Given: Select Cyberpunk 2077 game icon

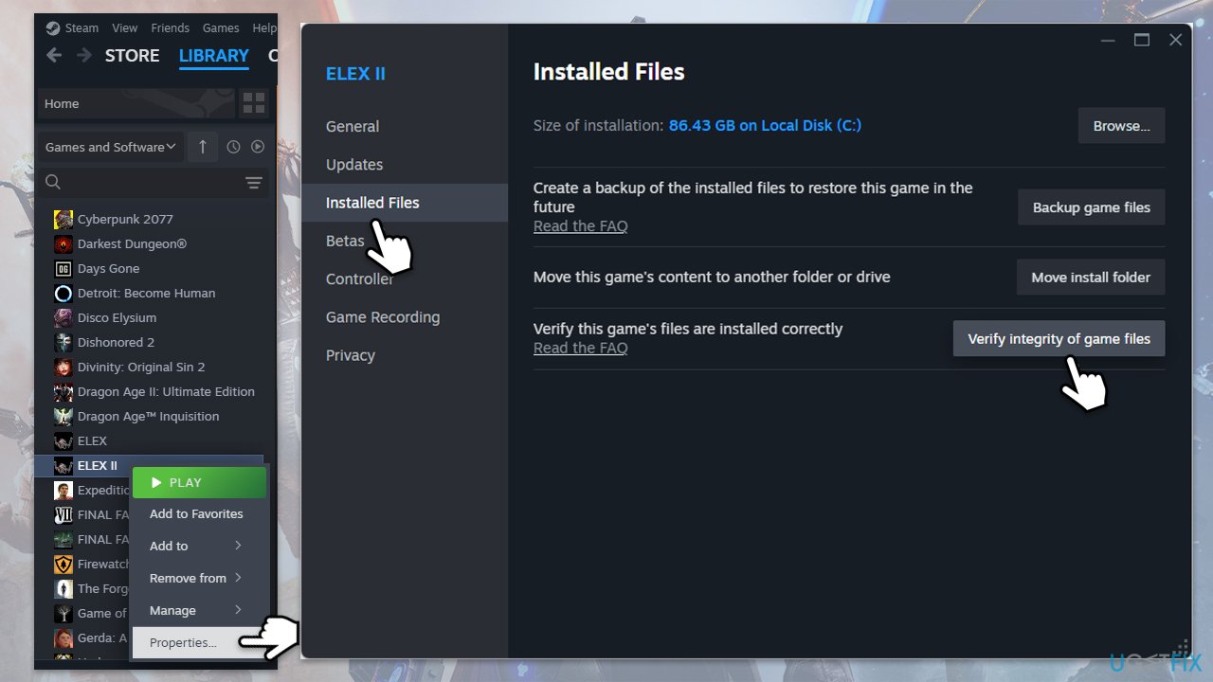Looking at the screenshot, I should (63, 220).
